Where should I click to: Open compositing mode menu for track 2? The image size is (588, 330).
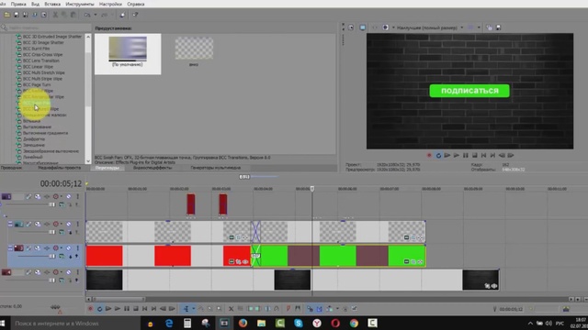coord(62,232)
